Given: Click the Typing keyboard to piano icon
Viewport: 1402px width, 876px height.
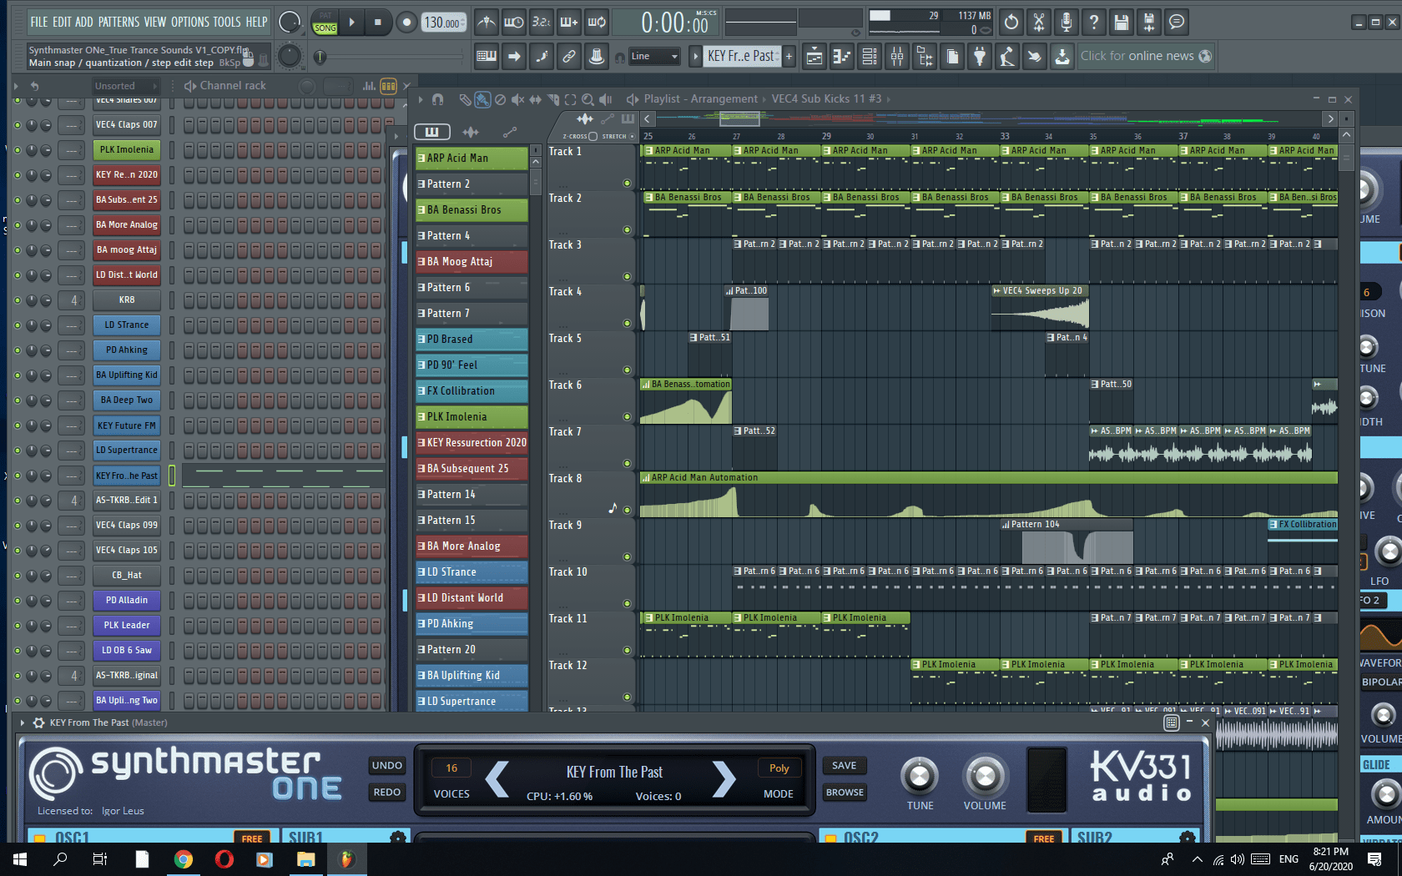Looking at the screenshot, I should point(487,56).
